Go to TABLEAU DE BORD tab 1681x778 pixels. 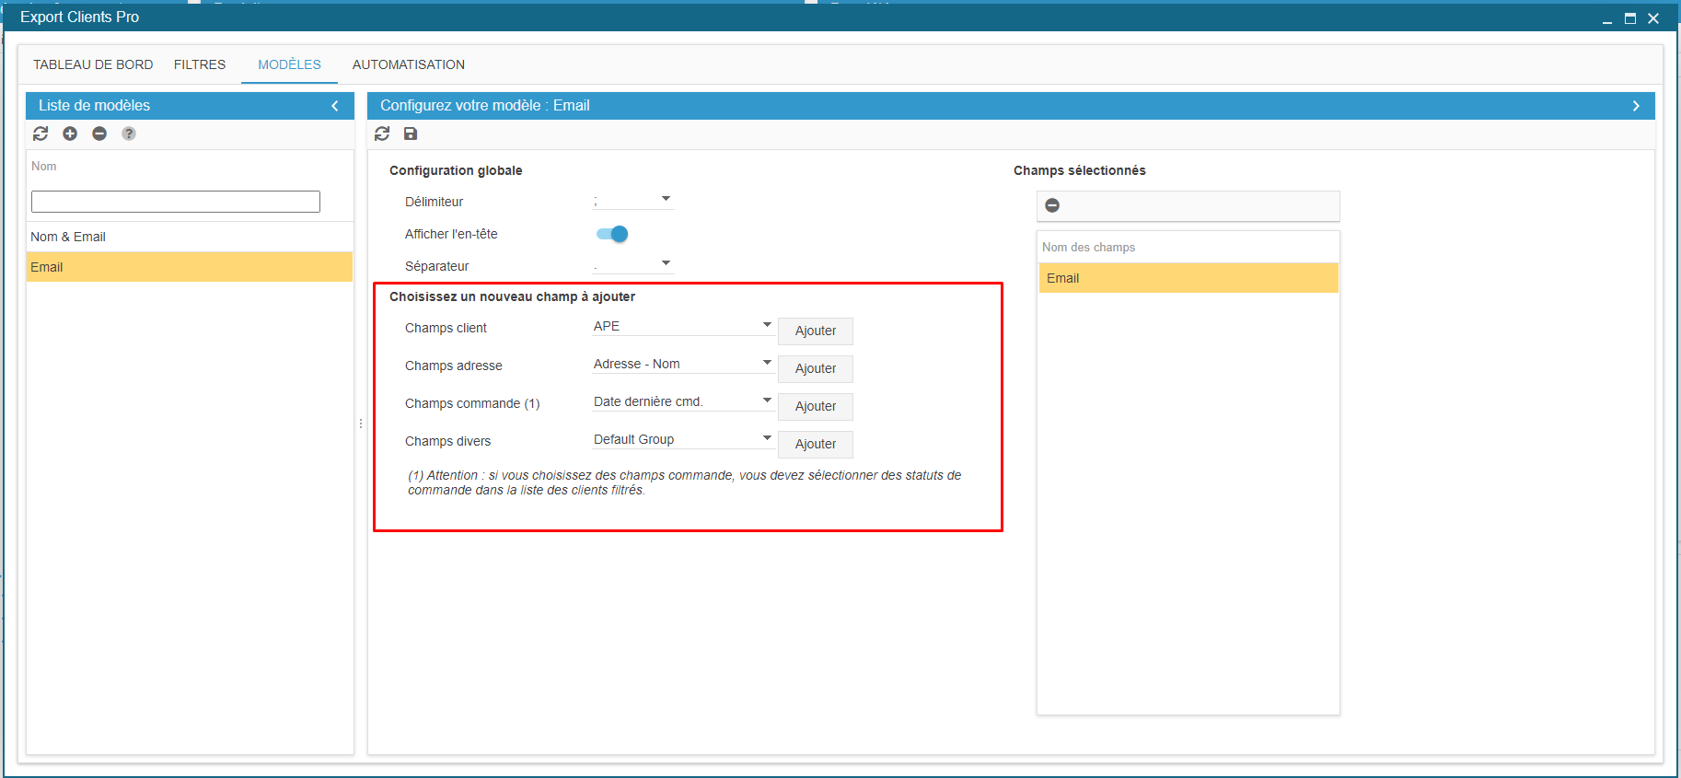click(93, 64)
